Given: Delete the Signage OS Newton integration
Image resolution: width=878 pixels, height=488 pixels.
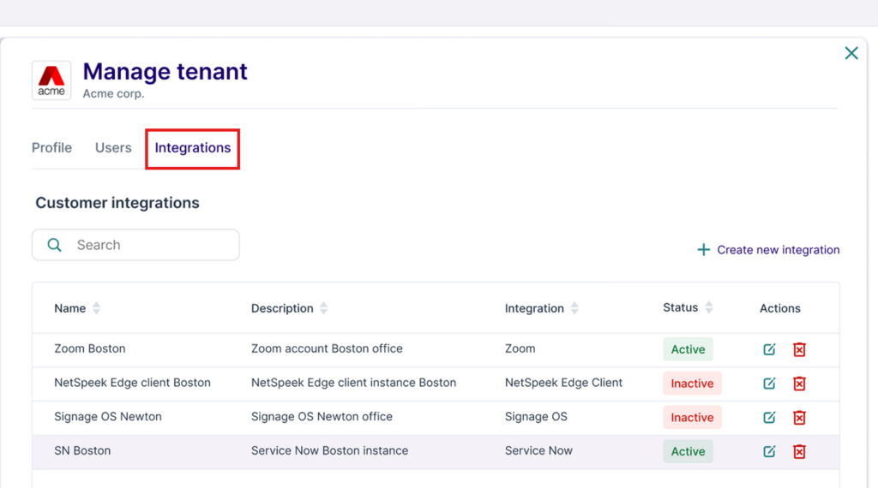Looking at the screenshot, I should pos(799,417).
